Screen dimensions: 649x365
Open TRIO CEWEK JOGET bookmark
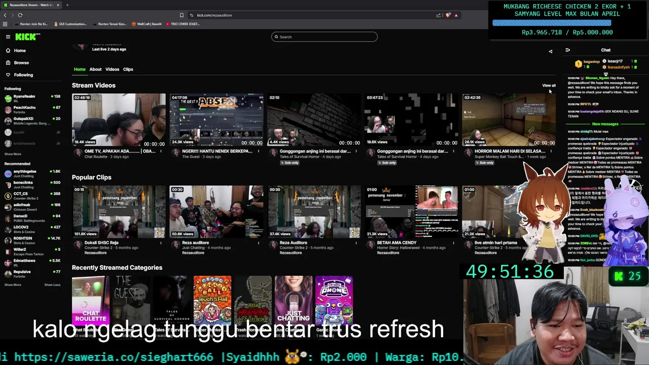point(183,24)
